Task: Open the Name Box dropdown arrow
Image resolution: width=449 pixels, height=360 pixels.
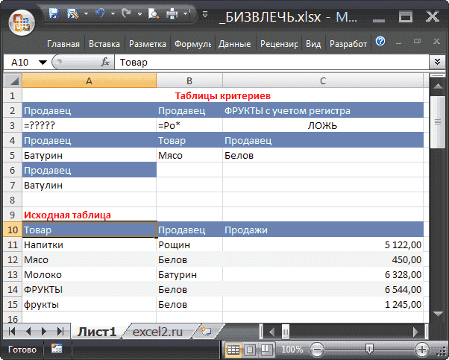Action: pyautogui.click(x=43, y=63)
